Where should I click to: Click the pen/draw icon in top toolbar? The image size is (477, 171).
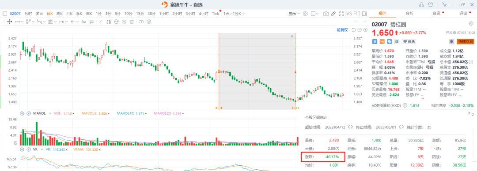click(x=333, y=14)
